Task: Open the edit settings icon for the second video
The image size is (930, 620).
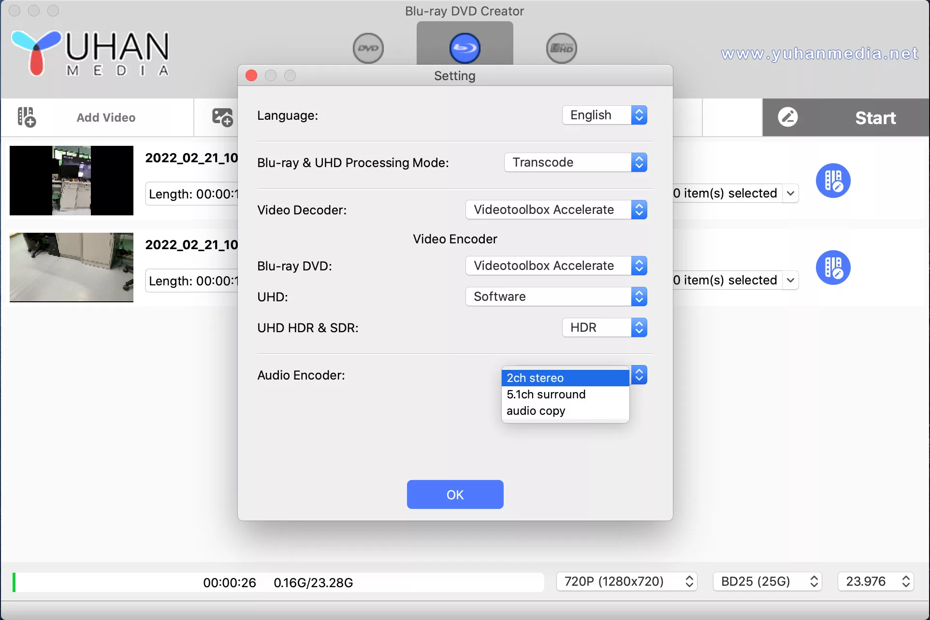Action: pyautogui.click(x=832, y=267)
